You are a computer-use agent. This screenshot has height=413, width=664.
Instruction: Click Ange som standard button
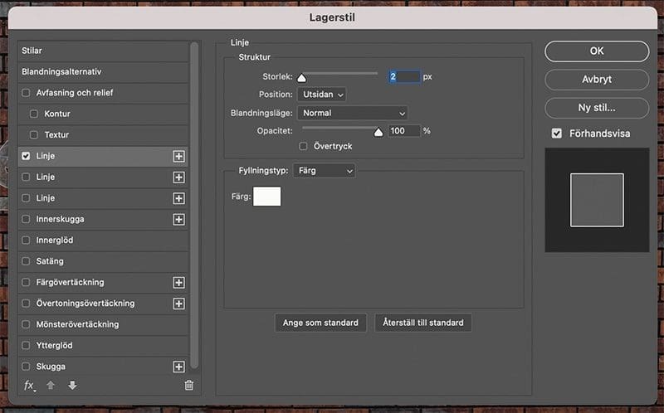click(x=320, y=323)
